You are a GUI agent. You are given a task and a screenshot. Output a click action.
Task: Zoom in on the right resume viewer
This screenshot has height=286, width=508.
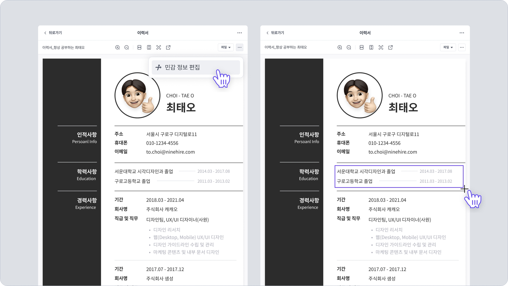click(x=340, y=48)
